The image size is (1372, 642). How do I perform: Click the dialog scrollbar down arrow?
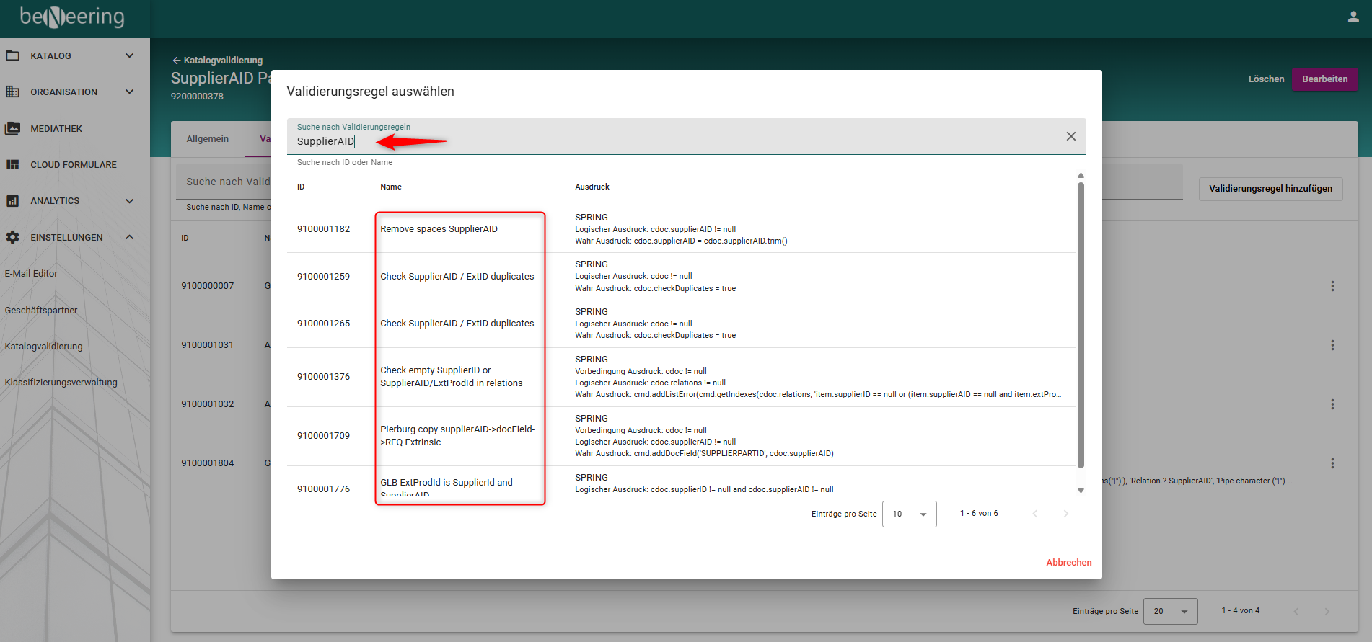pyautogui.click(x=1081, y=490)
